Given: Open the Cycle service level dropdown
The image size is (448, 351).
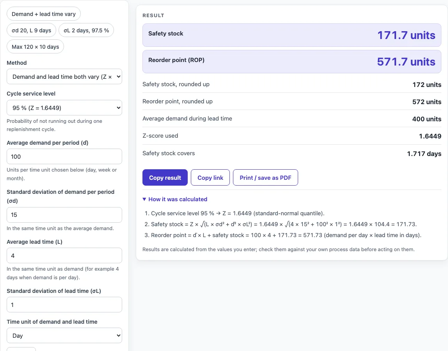Looking at the screenshot, I should (x=64, y=108).
